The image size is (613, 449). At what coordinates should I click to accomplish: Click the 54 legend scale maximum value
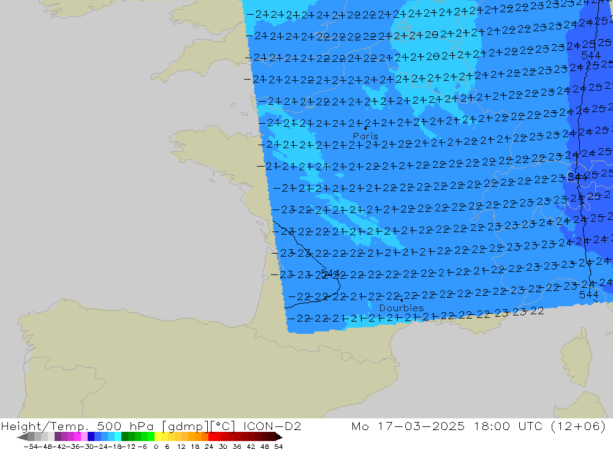click(x=278, y=447)
